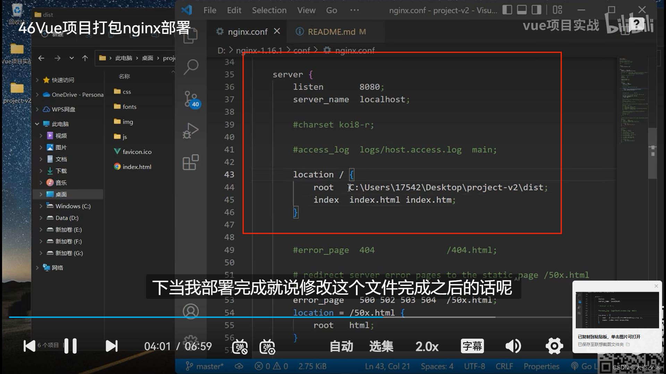This screenshot has height=374, width=666.
Task: Collapse the 此电脑 tree node
Action: (37, 124)
